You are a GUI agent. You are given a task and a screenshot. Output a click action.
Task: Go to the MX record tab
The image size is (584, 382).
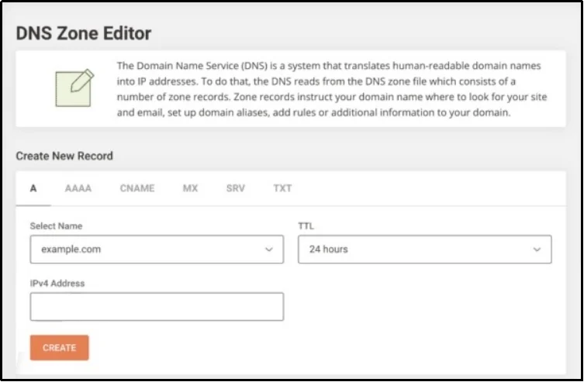(x=190, y=188)
